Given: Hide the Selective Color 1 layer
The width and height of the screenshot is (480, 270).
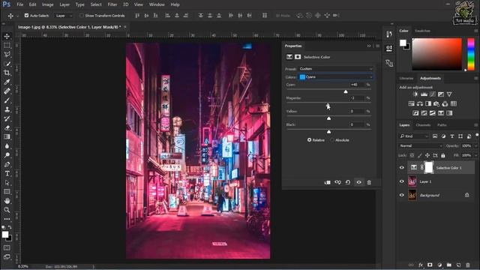Looking at the screenshot, I should pos(402,167).
